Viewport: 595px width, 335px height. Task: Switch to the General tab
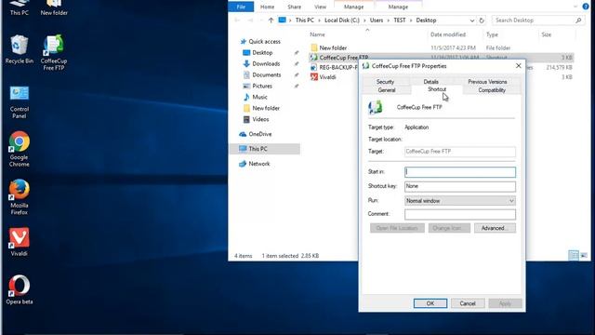tap(387, 90)
